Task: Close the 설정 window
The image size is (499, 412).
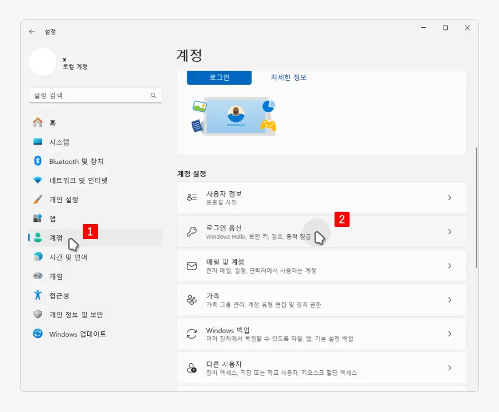Action: [467, 28]
